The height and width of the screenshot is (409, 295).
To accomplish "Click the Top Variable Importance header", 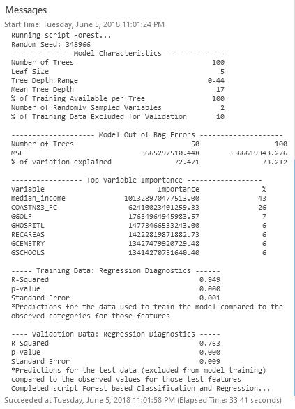I will pos(136,180).
